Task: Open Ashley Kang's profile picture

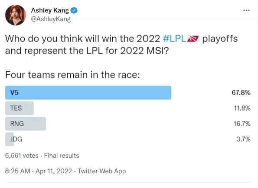Action: coord(16,15)
